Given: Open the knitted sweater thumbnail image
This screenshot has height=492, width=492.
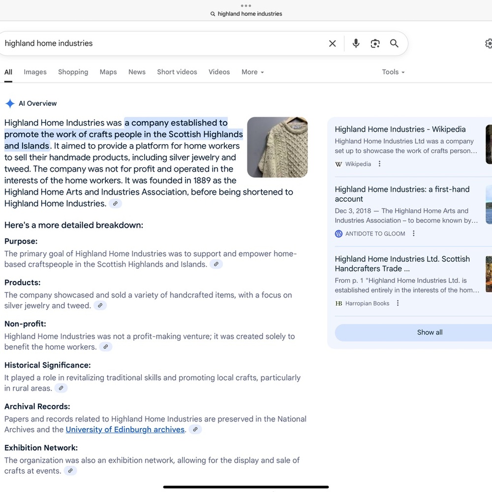Looking at the screenshot, I should click(277, 147).
